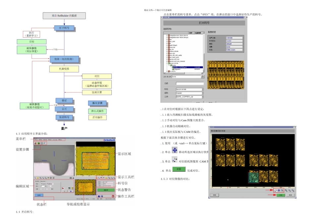Click the blue four-arrow move icon in registration window
This screenshot has height=222, width=315.
[x=279, y=190]
